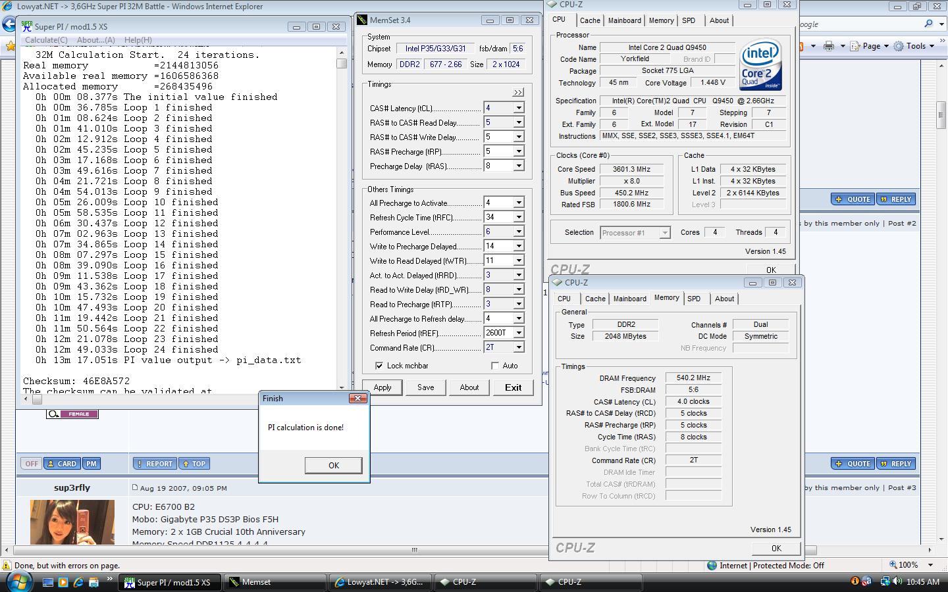Screen dimensions: 948x592
Task: Open the IE Tools menu
Action: [x=914, y=46]
